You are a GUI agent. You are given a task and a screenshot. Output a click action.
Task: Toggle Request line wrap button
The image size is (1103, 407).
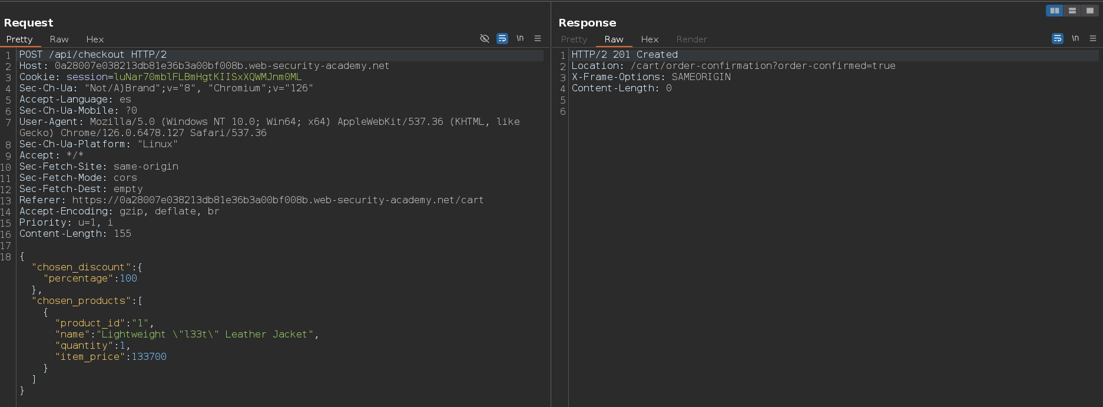tap(502, 38)
